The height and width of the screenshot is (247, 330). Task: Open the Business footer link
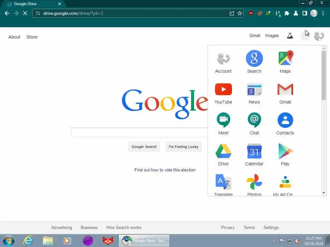89,227
